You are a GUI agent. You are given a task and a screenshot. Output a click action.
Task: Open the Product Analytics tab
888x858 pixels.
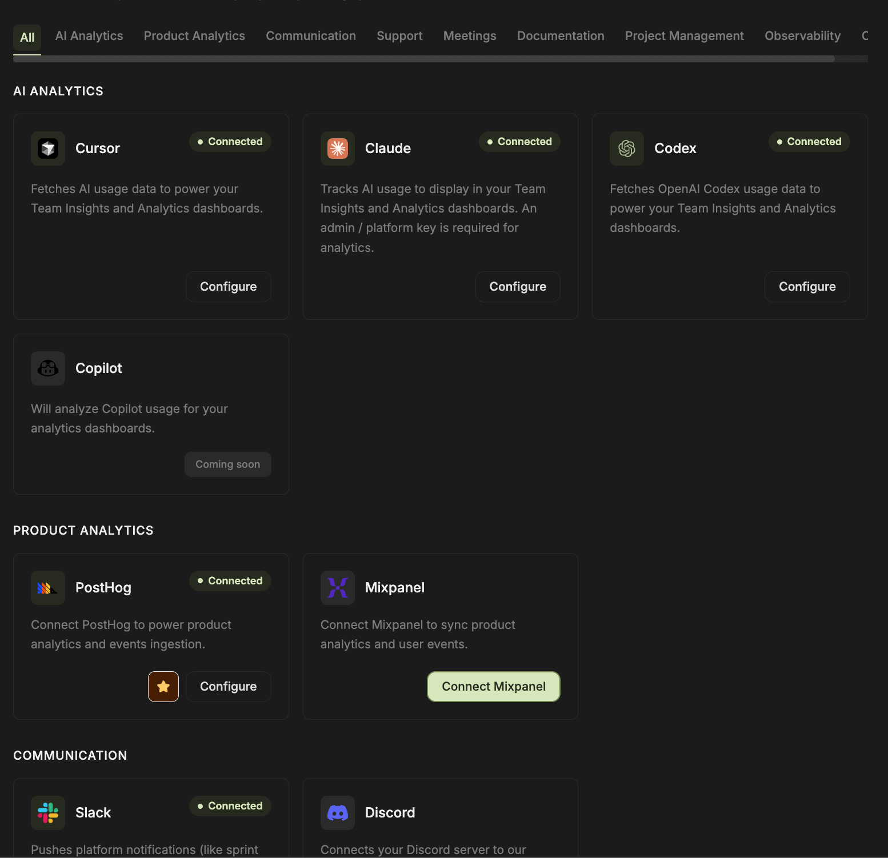(x=194, y=36)
